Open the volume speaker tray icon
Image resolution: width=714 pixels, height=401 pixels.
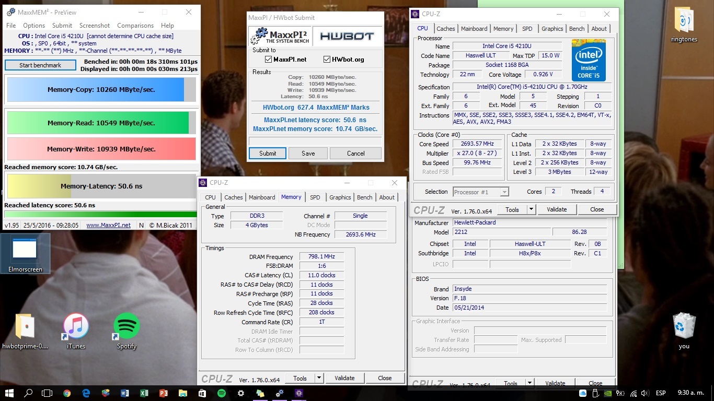point(646,393)
